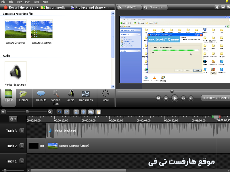Click the rewind button
230x172 pixels.
(x=166, y=98)
